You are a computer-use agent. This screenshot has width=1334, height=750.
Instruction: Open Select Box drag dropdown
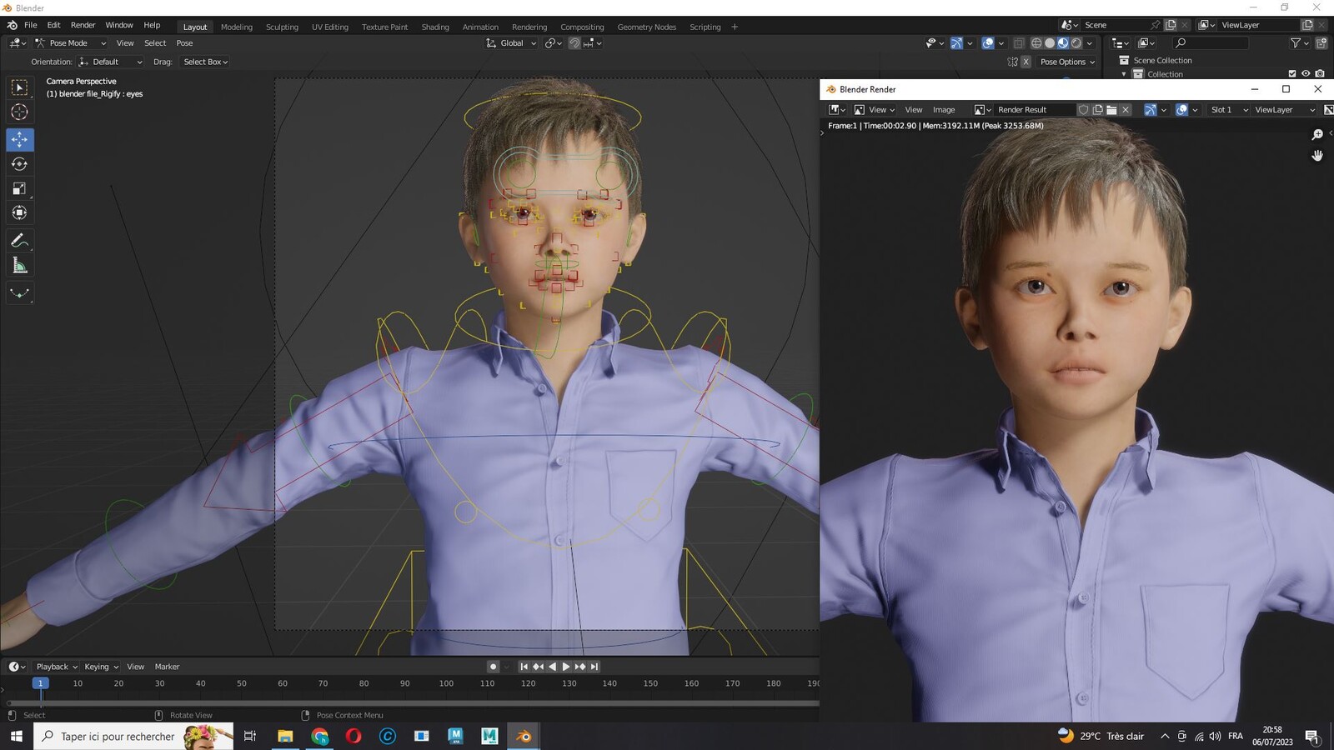[205, 62]
